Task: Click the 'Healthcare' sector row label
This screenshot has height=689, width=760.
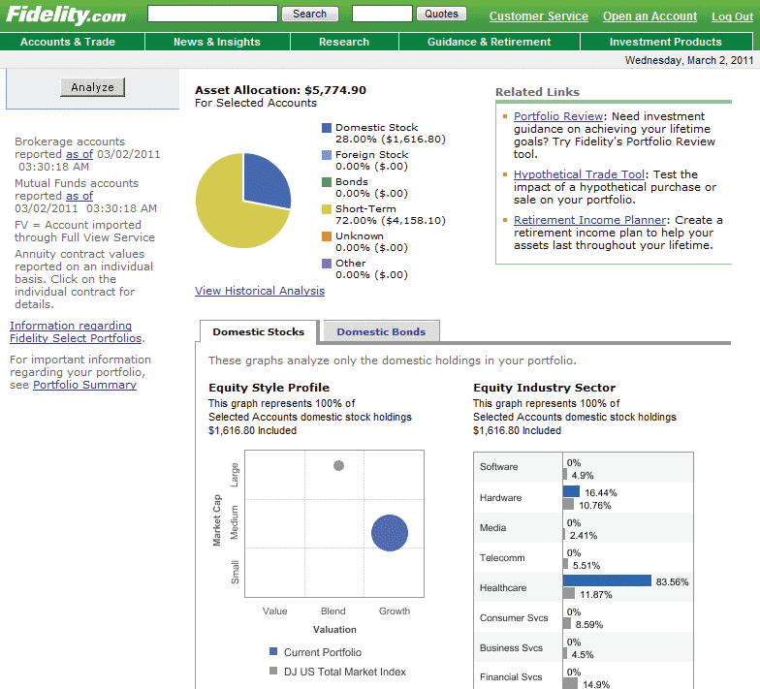Action: (x=503, y=587)
